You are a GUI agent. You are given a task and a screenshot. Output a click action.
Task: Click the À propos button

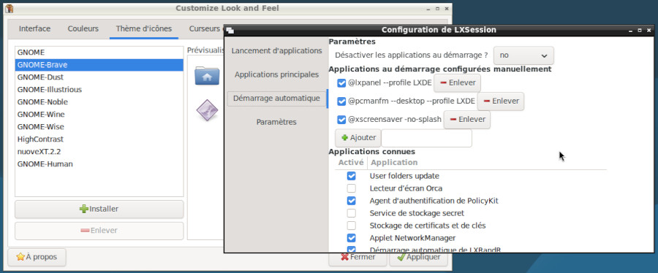37,257
